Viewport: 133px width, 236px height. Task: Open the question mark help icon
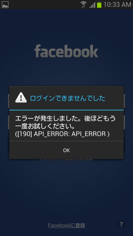[121, 224]
